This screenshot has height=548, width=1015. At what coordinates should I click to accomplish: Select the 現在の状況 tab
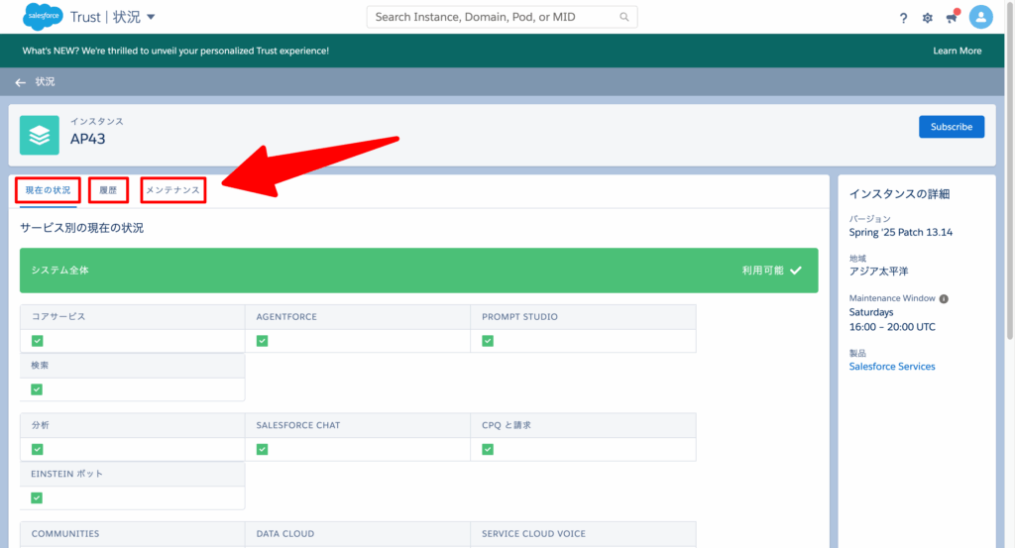[x=48, y=190]
